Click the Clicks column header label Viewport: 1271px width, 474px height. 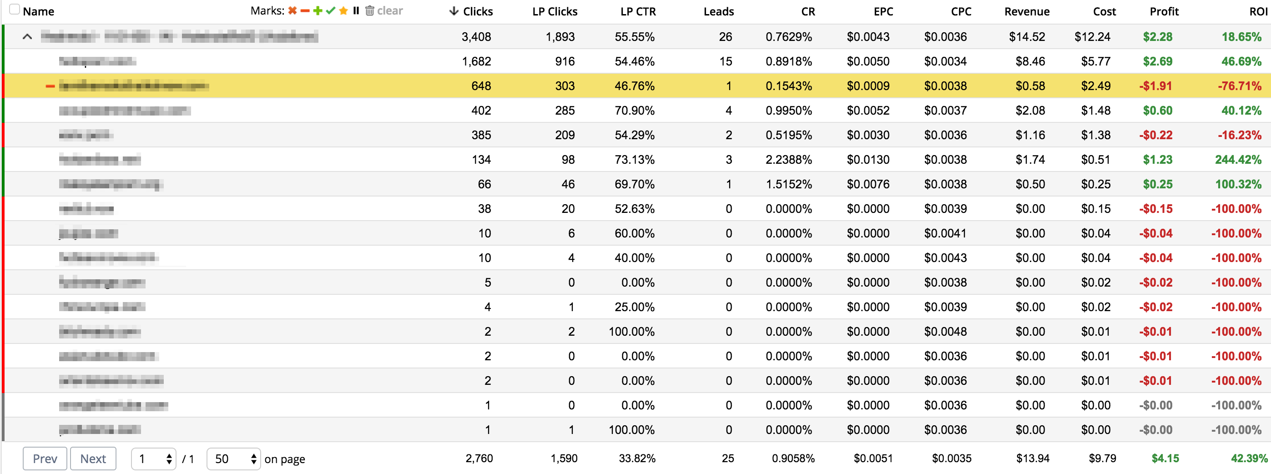click(478, 11)
